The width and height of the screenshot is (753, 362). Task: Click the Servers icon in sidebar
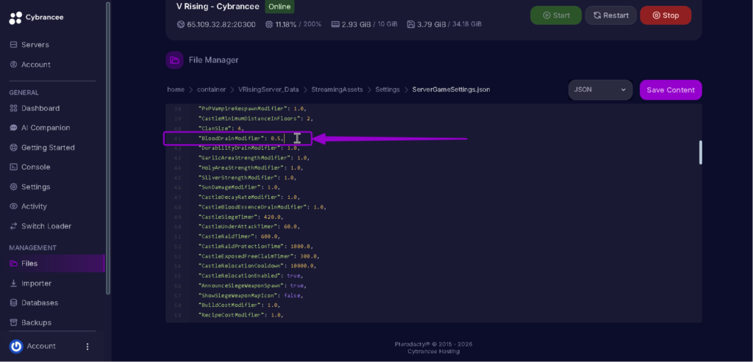tap(13, 45)
